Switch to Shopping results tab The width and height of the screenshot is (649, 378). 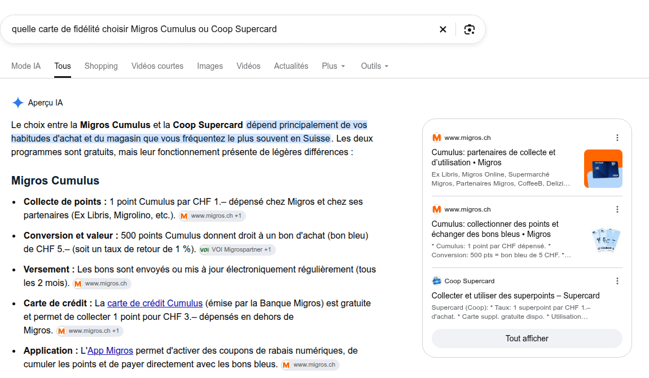point(101,66)
